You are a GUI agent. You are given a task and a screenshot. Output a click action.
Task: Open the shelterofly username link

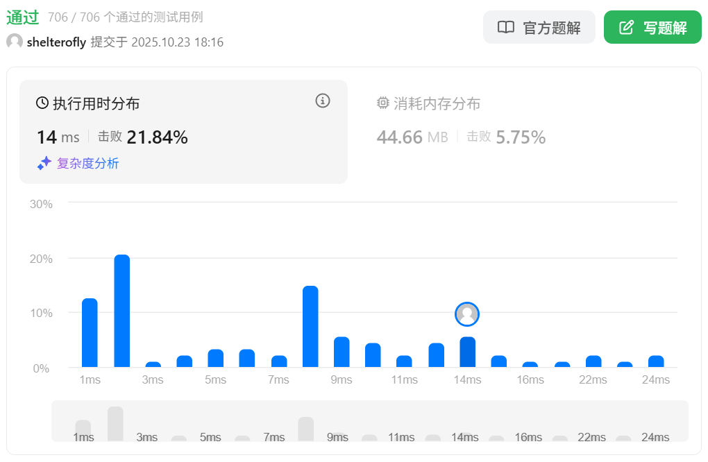pyautogui.click(x=56, y=42)
